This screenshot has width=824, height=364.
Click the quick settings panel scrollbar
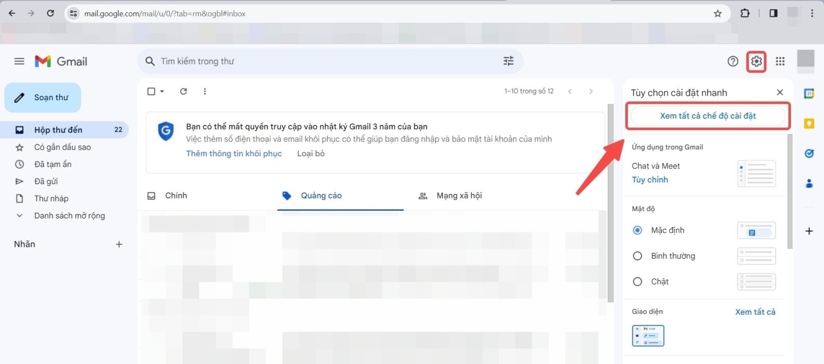click(x=790, y=191)
